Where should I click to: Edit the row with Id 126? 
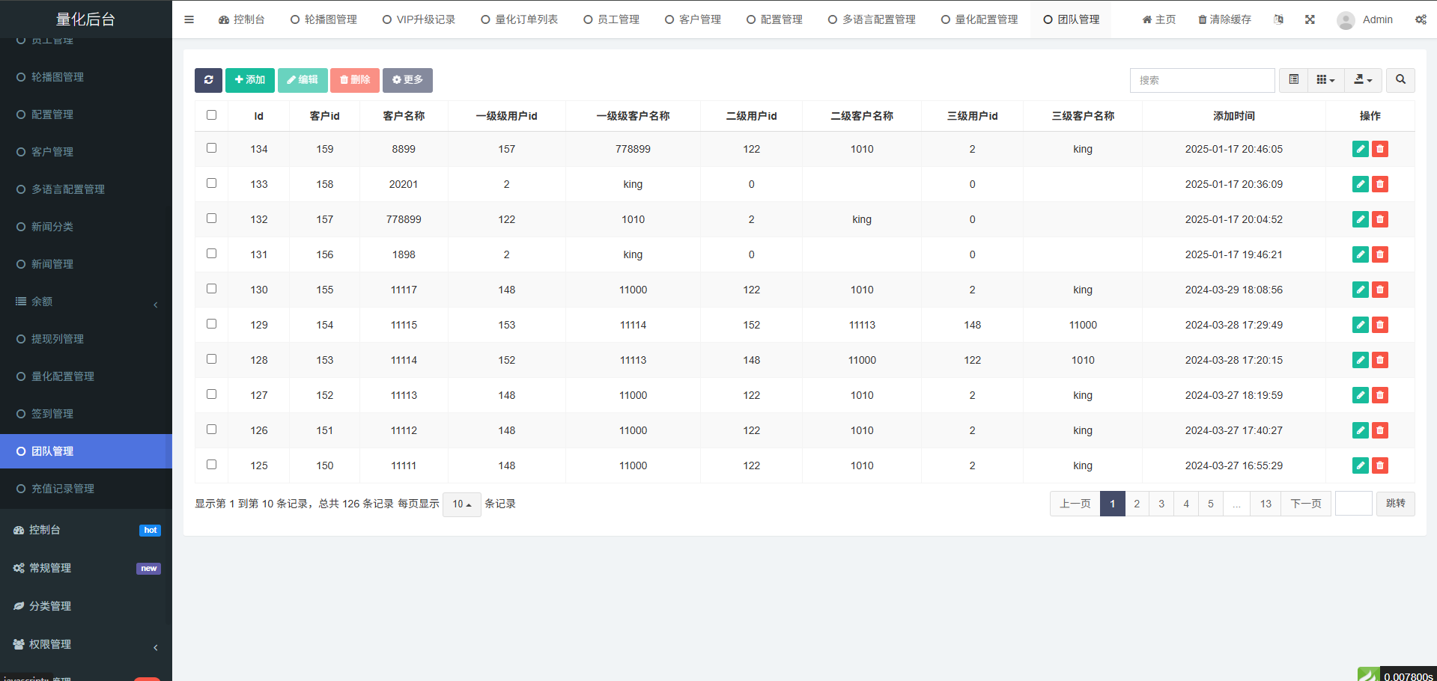coord(1361,430)
